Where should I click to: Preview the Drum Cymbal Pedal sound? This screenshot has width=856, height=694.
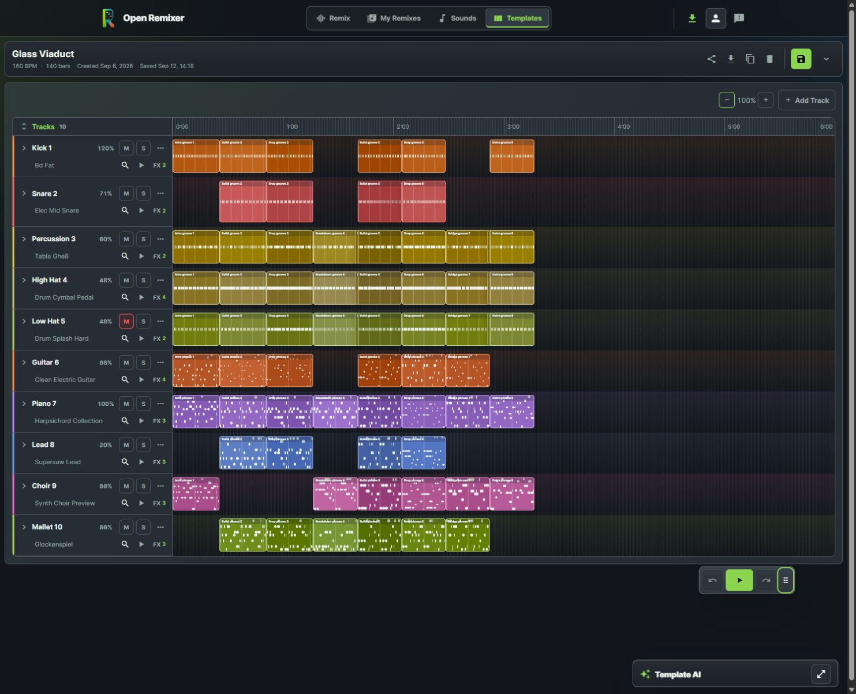point(141,297)
